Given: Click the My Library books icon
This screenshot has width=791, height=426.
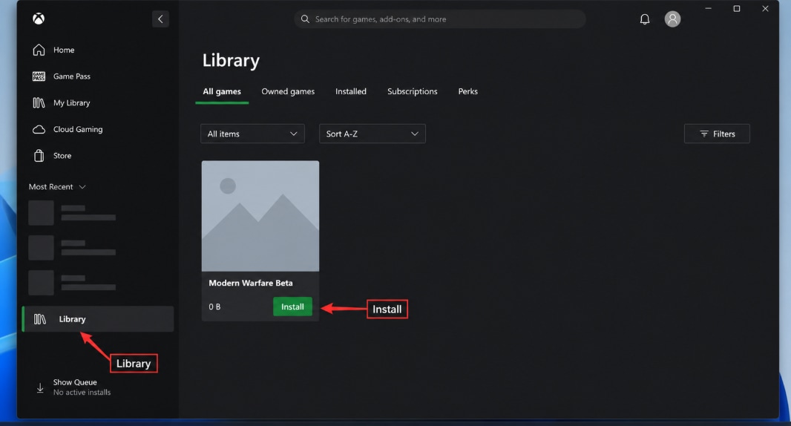Looking at the screenshot, I should [39, 103].
